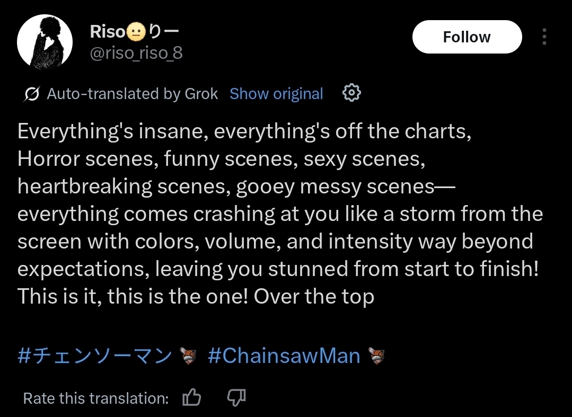Click the display name Riso りー
The width and height of the screenshot is (572, 417).
point(135,32)
